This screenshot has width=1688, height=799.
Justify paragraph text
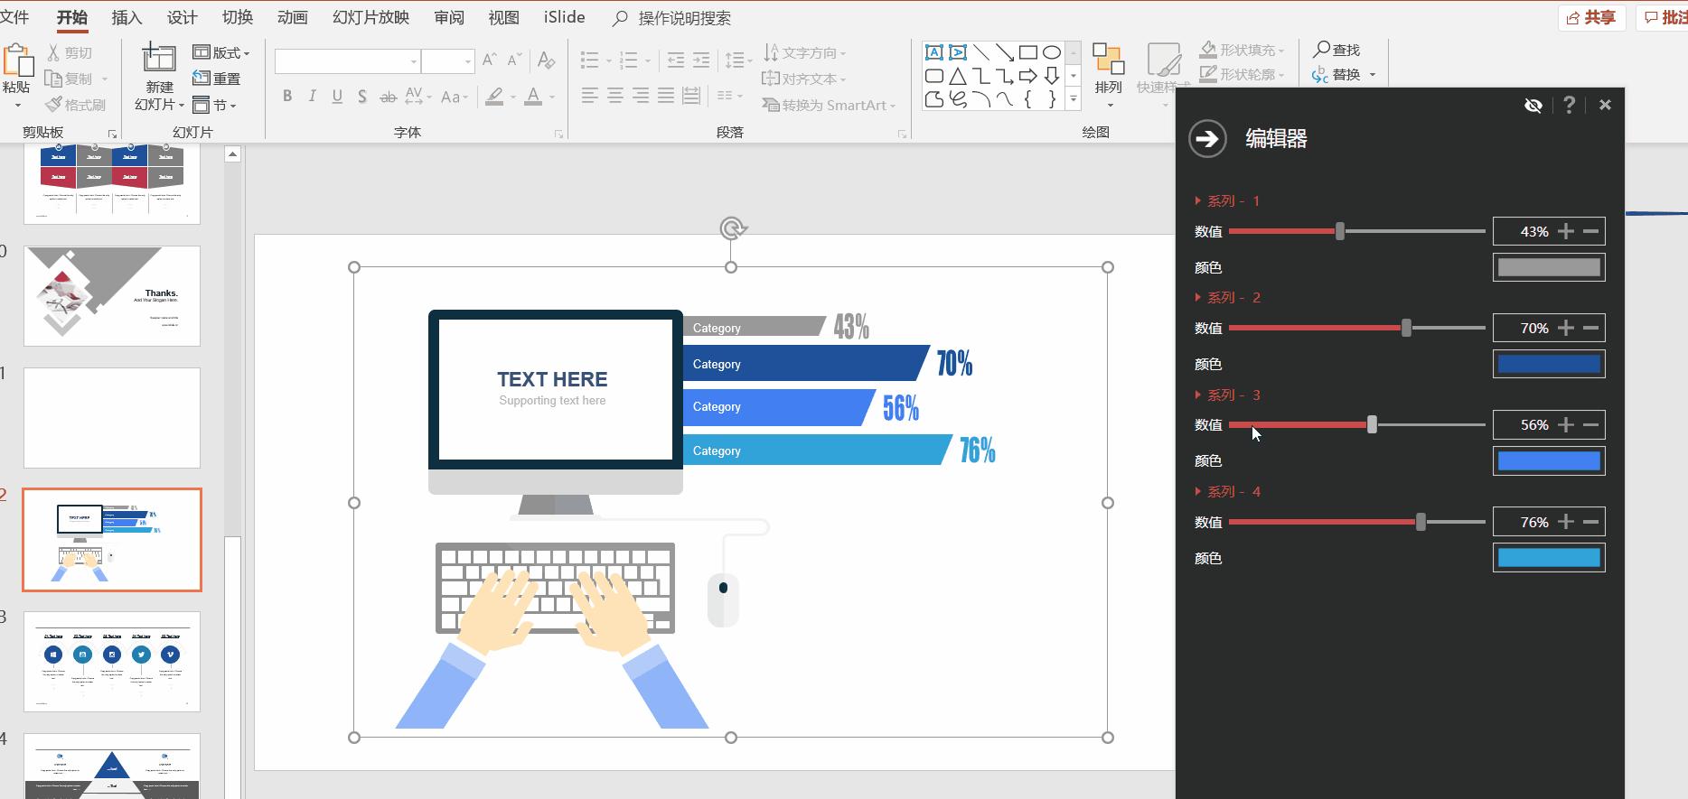[x=666, y=96]
